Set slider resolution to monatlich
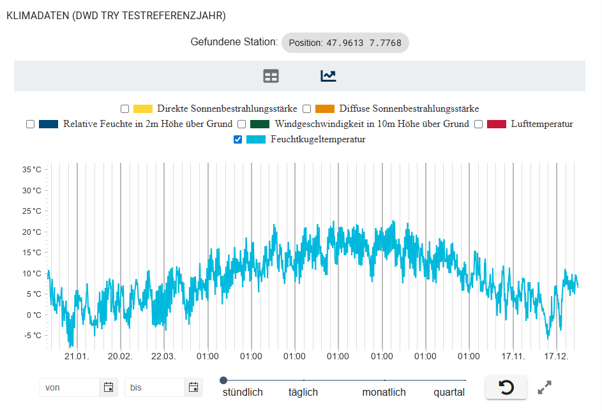602x411 pixels. point(384,380)
